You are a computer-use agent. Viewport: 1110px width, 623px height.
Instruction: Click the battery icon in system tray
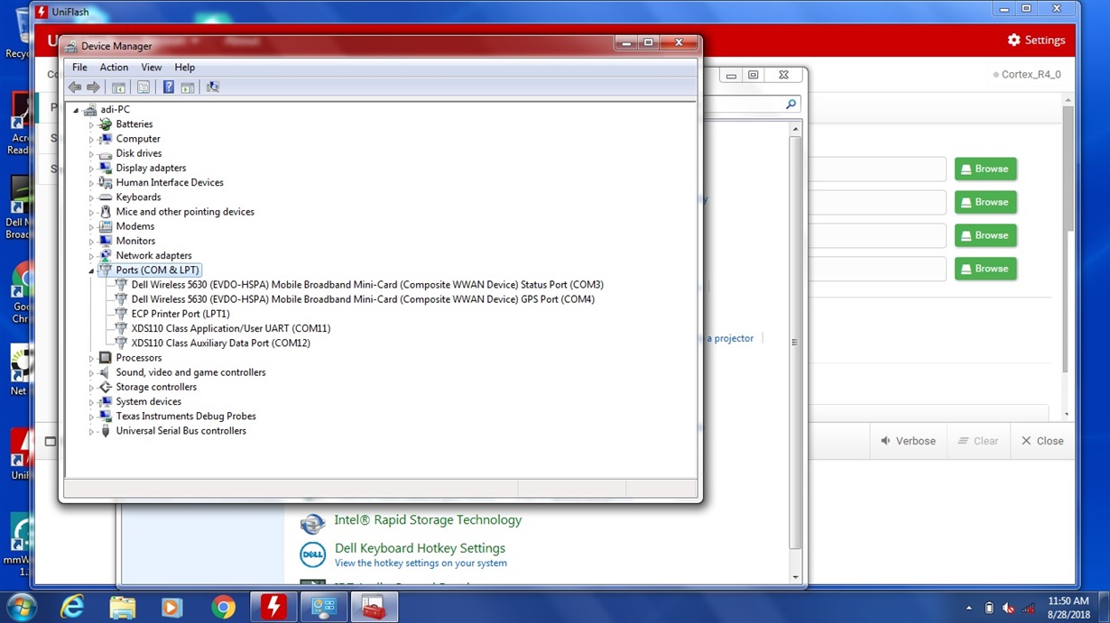click(989, 609)
